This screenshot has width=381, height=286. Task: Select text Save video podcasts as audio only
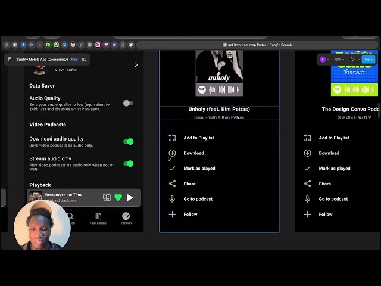click(x=61, y=145)
